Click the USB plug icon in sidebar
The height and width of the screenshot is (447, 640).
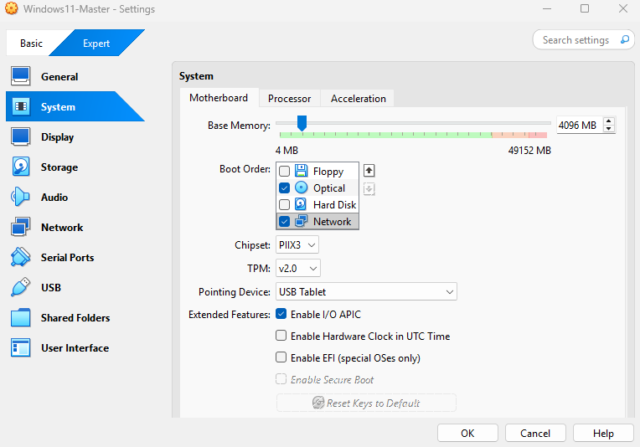20,287
